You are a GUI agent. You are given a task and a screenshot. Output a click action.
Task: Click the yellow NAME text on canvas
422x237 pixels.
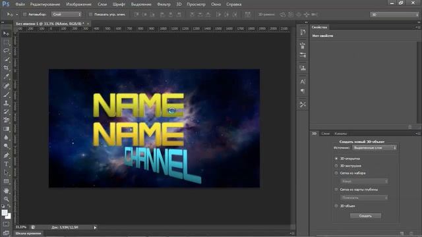pos(138,105)
